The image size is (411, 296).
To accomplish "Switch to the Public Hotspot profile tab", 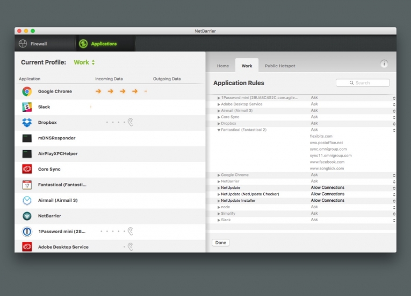I will 279,66.
